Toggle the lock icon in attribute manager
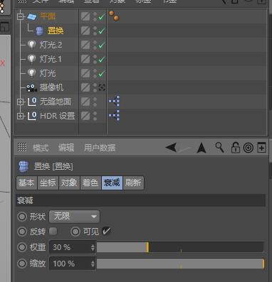The width and height of the screenshot is (272, 282). click(x=235, y=148)
